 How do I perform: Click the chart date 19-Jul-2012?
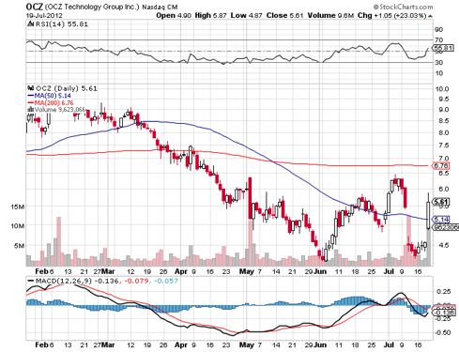click(x=44, y=15)
